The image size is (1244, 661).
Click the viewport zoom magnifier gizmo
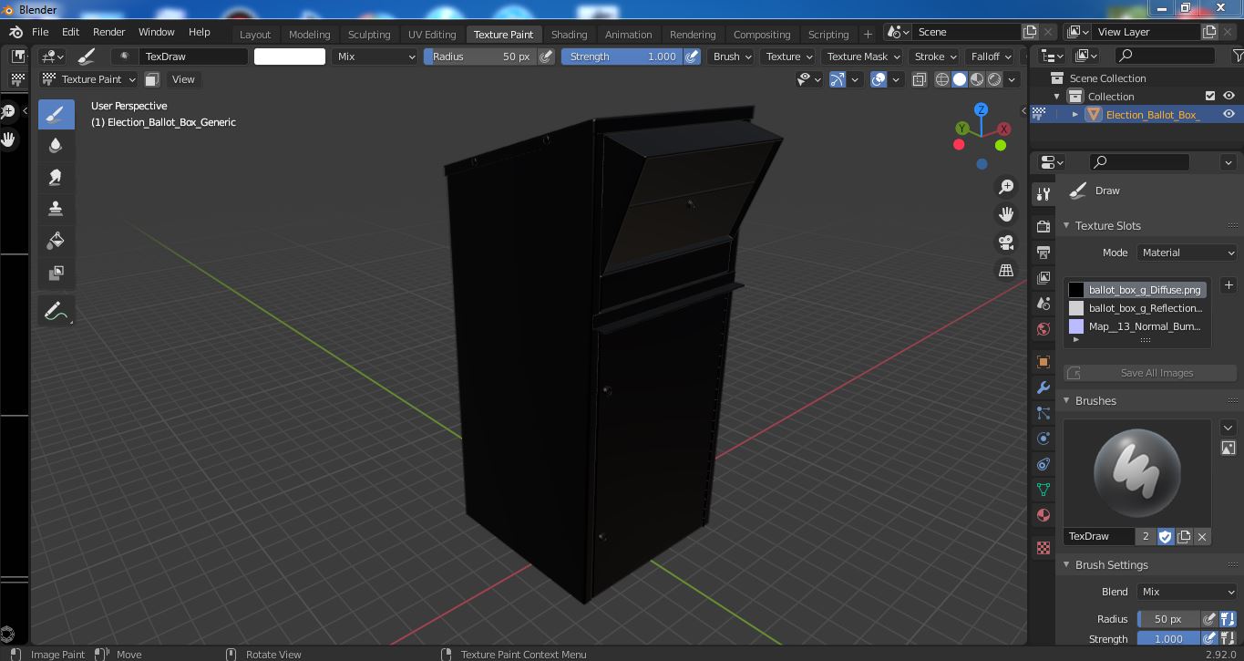pyautogui.click(x=1006, y=187)
